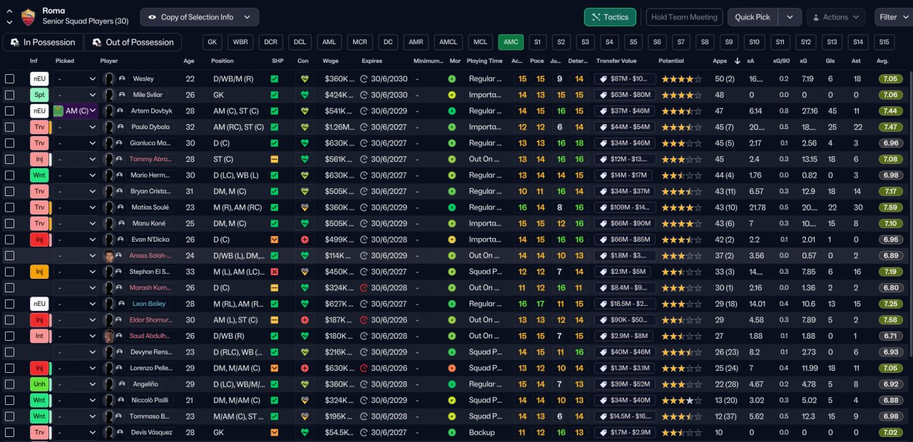Expand the Actions dropdown menu
Image resolution: width=913 pixels, height=442 pixels.
coord(836,17)
